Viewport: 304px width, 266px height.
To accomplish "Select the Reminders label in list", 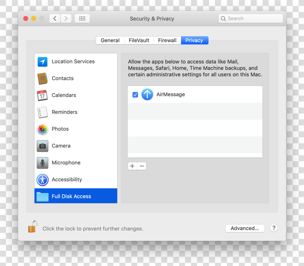I will (x=64, y=112).
